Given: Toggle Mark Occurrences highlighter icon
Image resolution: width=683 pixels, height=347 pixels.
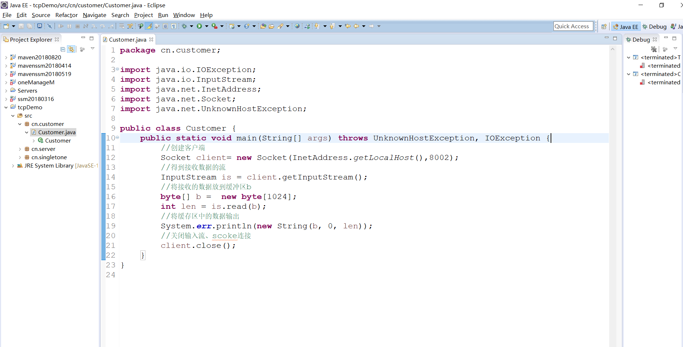Looking at the screenshot, I should [149, 26].
